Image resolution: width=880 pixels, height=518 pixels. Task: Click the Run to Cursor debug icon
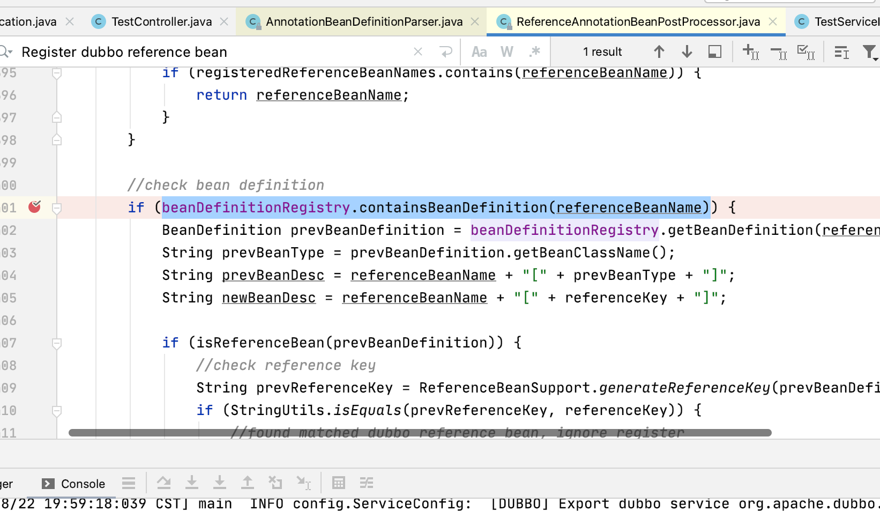click(304, 483)
